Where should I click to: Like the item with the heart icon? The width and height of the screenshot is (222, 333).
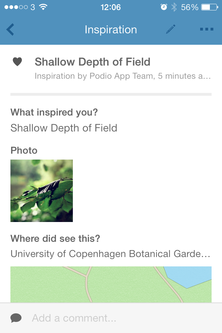(17, 62)
